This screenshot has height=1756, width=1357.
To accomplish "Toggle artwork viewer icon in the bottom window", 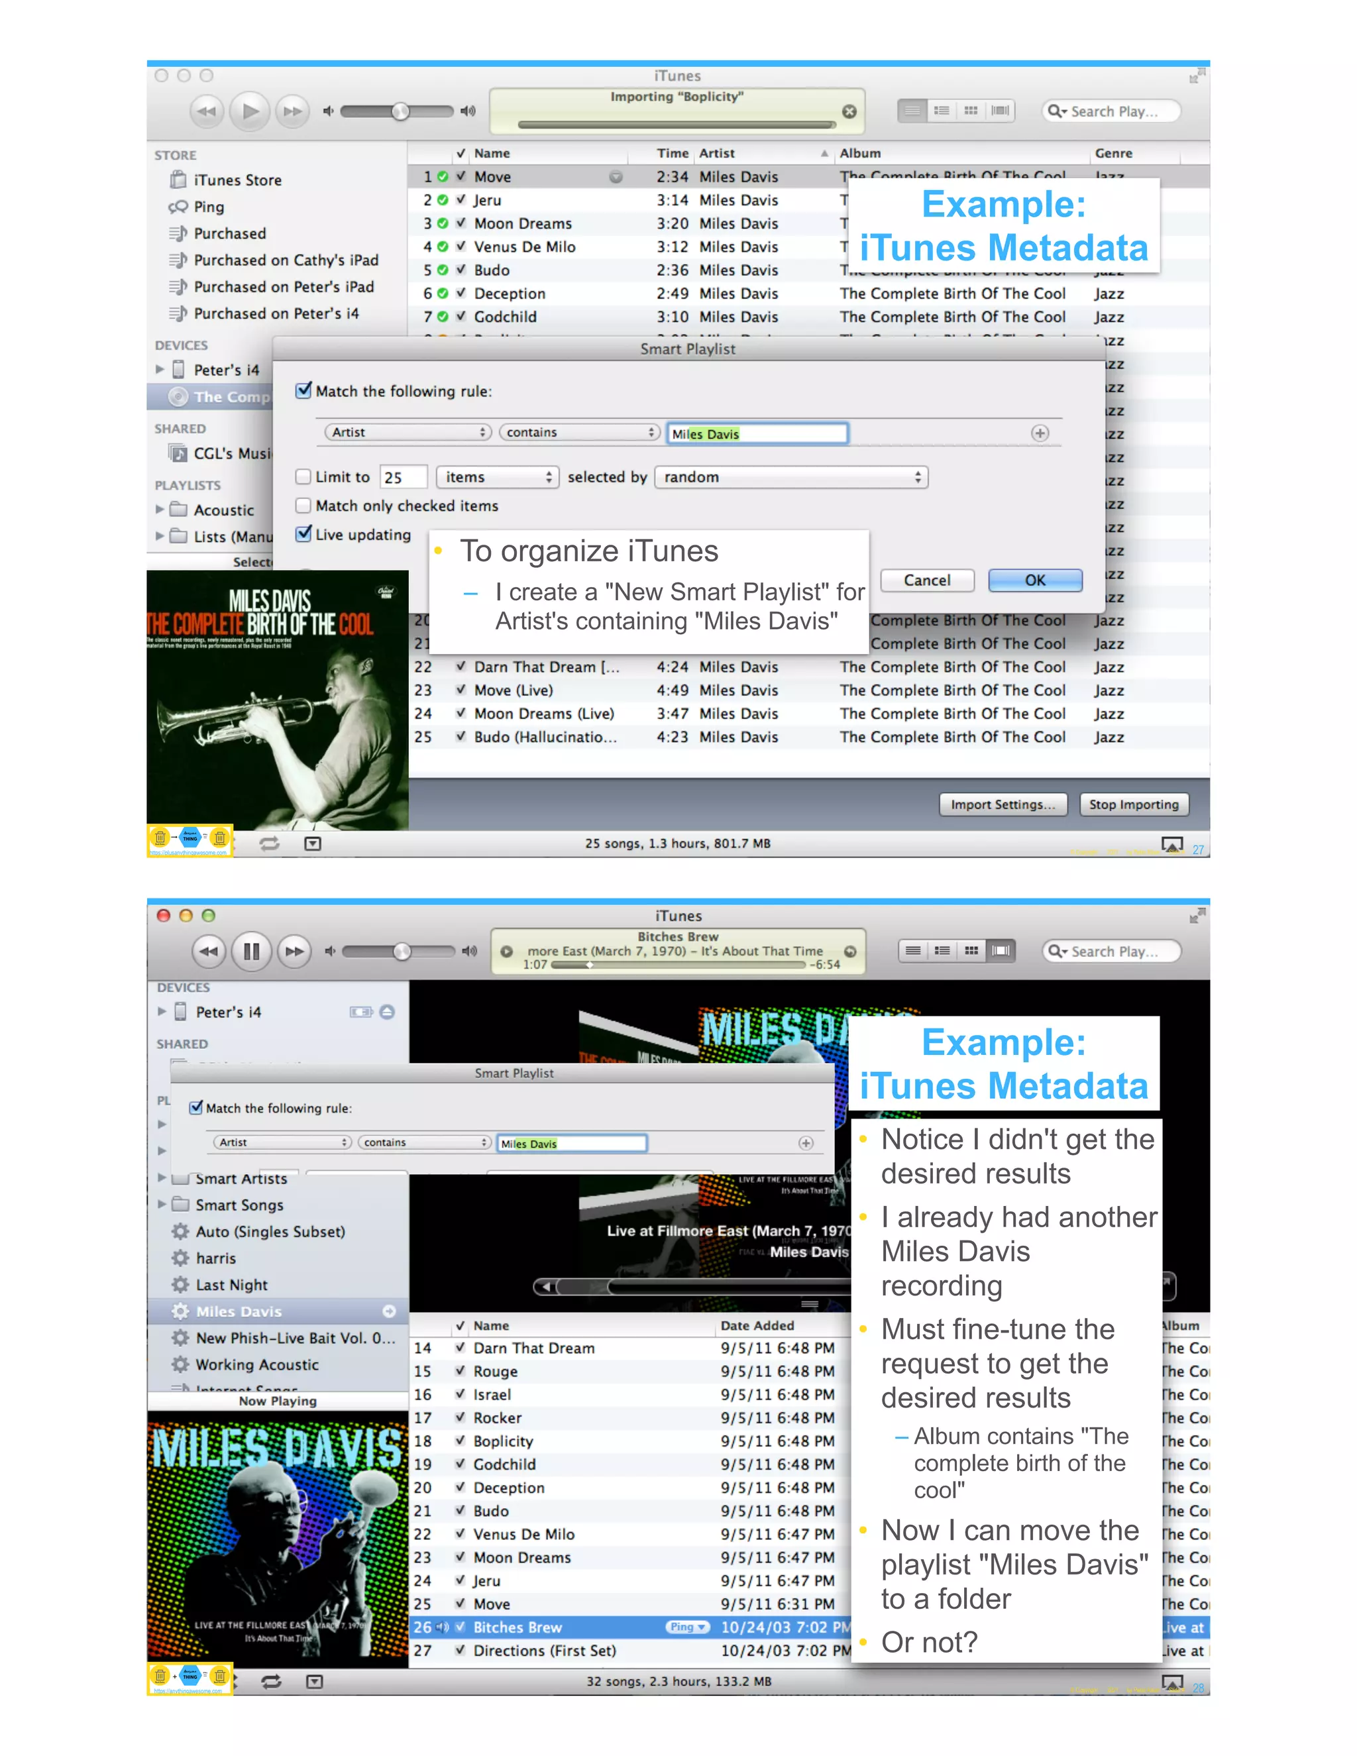I will click(x=314, y=1681).
